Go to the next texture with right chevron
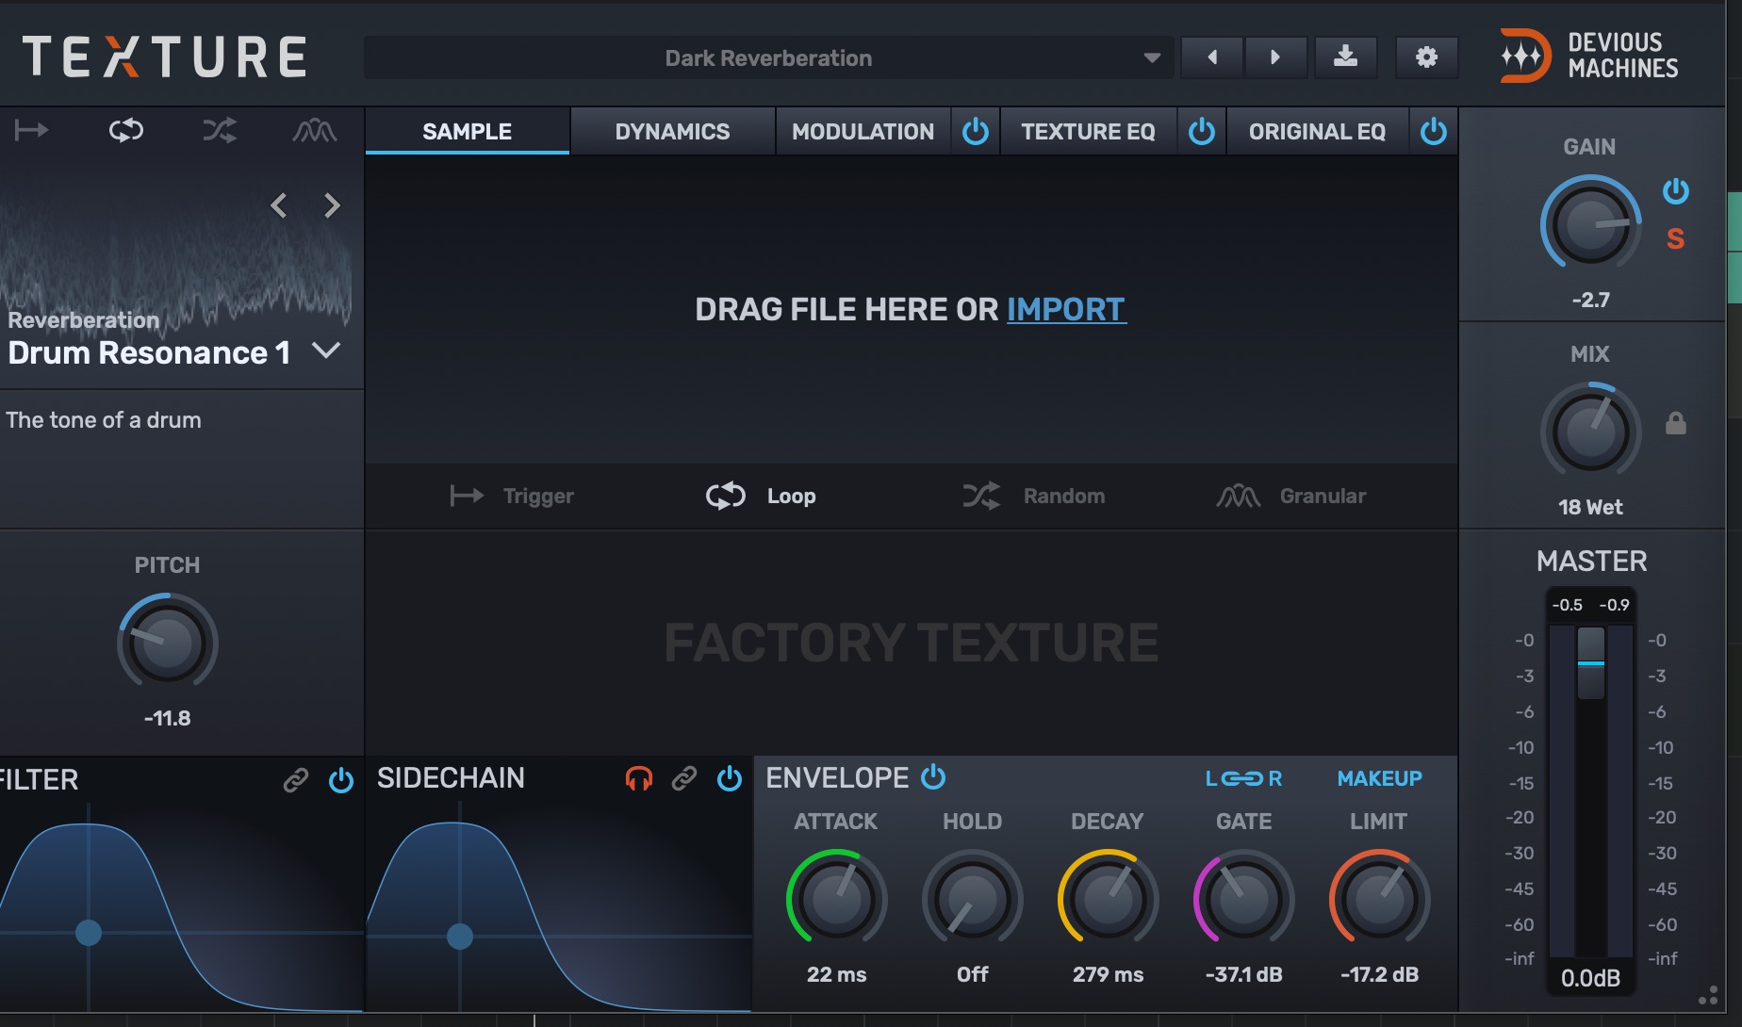Viewport: 1742px width, 1027px height. 332,205
